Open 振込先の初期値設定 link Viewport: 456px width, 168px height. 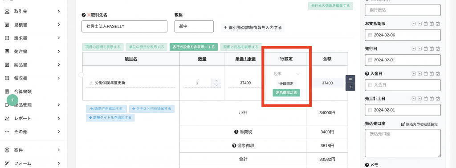(419, 124)
